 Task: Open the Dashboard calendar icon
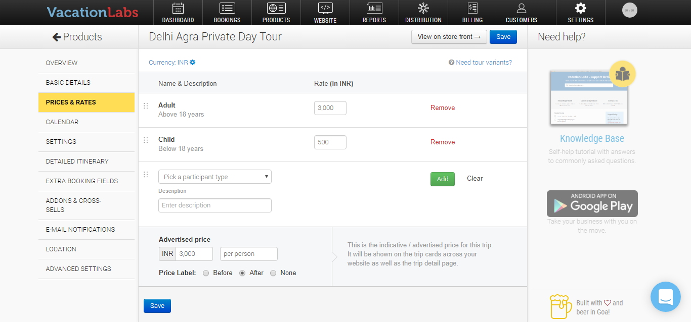[178, 8]
